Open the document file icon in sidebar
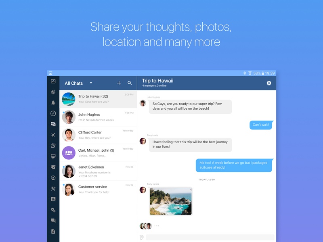This screenshot has width=323, height=242. [53, 231]
